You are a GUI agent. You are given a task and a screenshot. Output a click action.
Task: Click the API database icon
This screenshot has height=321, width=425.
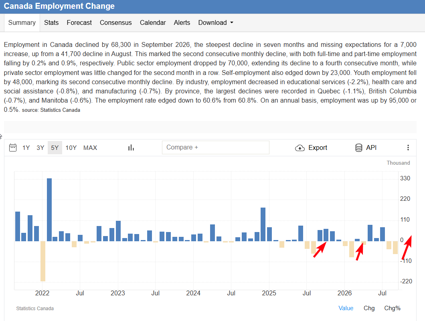(358, 147)
